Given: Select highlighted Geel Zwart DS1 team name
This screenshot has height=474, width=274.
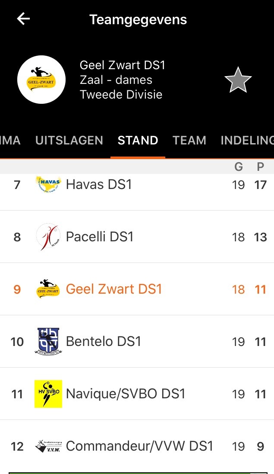Looking at the screenshot, I should (114, 289).
